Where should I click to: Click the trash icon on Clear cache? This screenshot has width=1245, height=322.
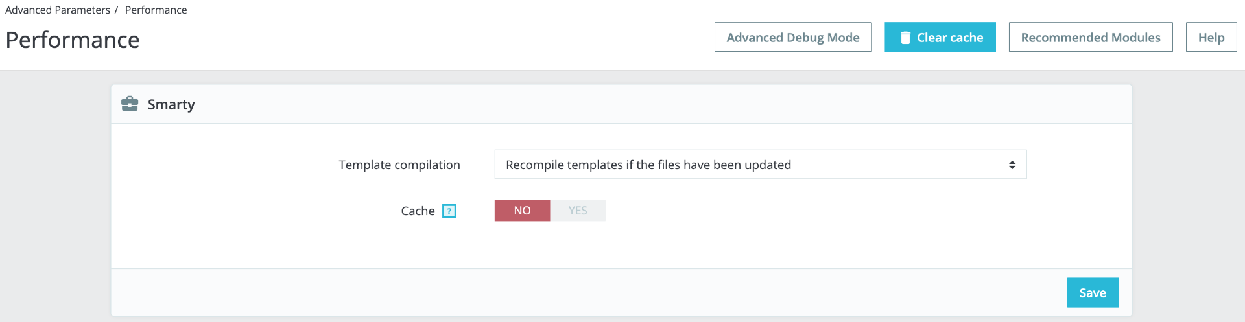tap(905, 38)
